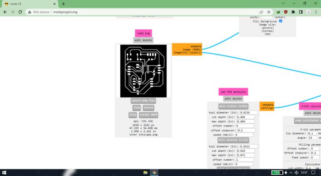Click the units input field

pos(267,17)
